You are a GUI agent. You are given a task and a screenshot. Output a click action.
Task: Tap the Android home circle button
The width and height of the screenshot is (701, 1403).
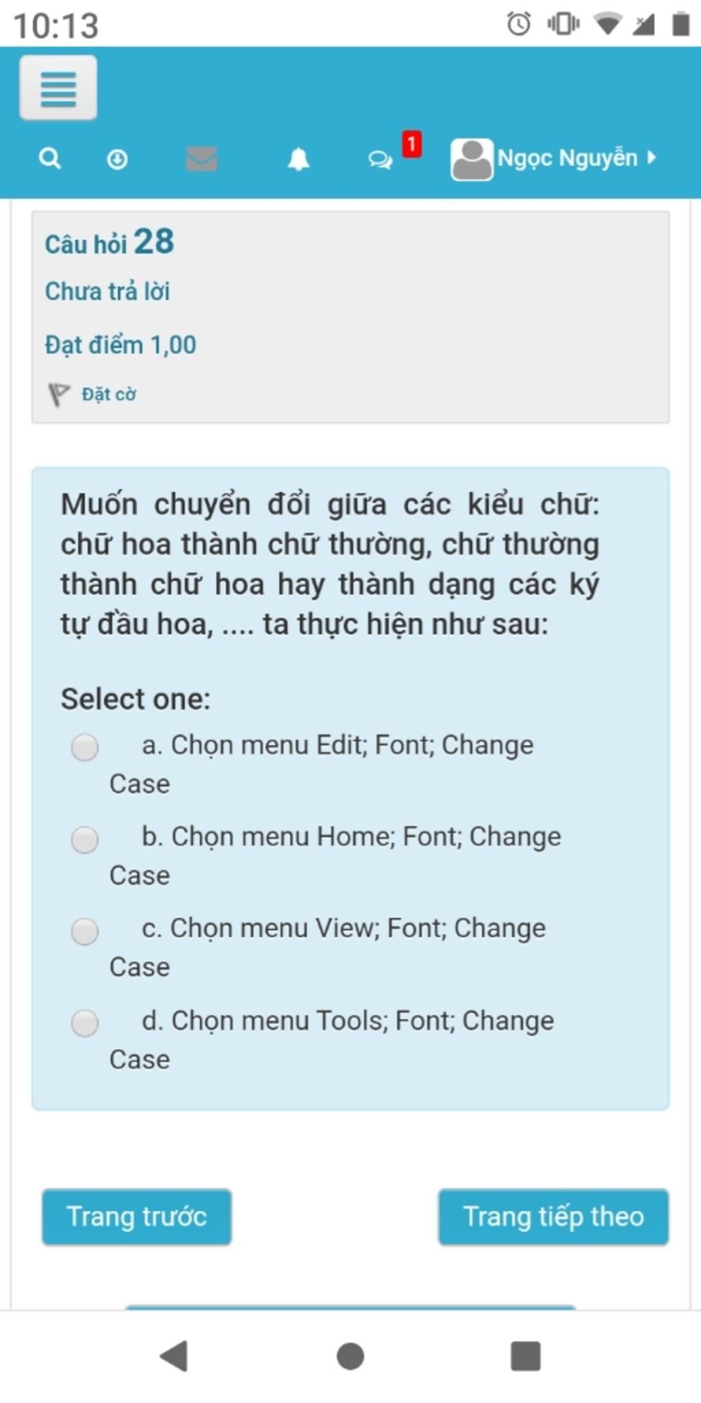tap(350, 1356)
